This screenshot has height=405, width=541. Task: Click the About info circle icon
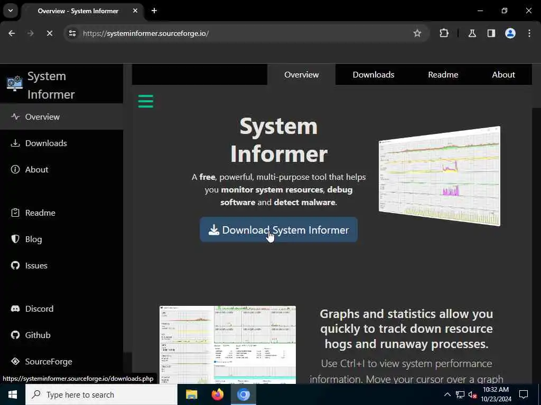click(x=15, y=169)
